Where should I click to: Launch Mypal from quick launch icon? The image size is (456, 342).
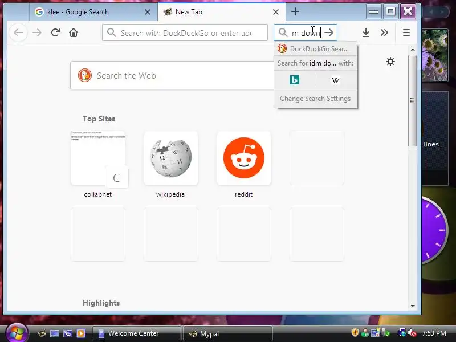tap(42, 333)
